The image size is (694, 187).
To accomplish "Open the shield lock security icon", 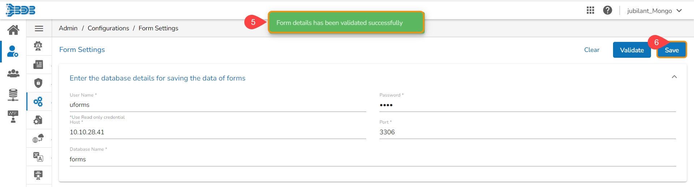I will (x=38, y=83).
